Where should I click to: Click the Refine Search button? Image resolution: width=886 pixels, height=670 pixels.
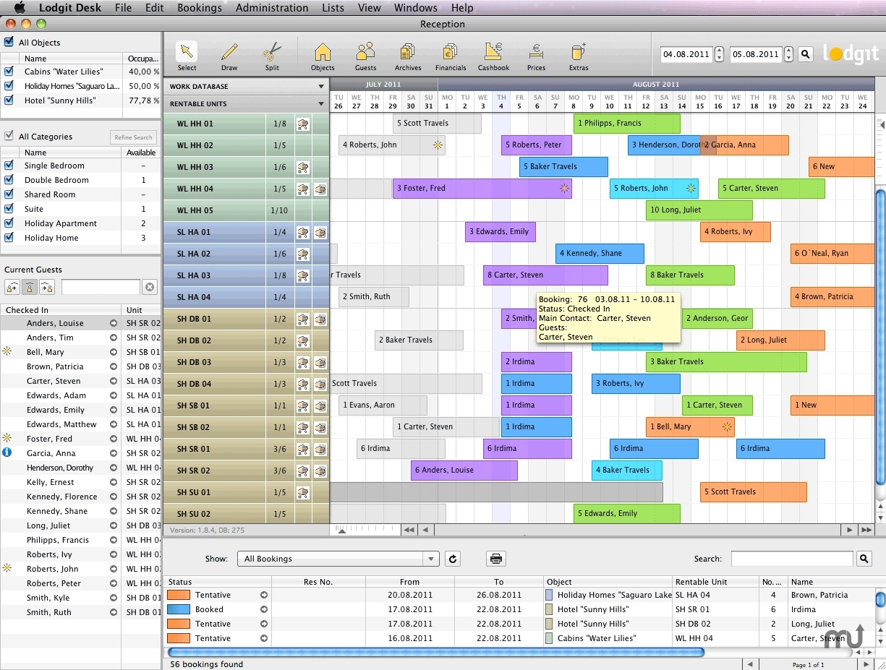tap(133, 137)
